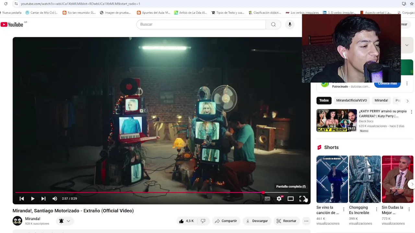This screenshot has height=233, width=415.
Task: Open the LinkedIn '3. El verbo: irregular...' bookmark
Action: click(x=339, y=13)
